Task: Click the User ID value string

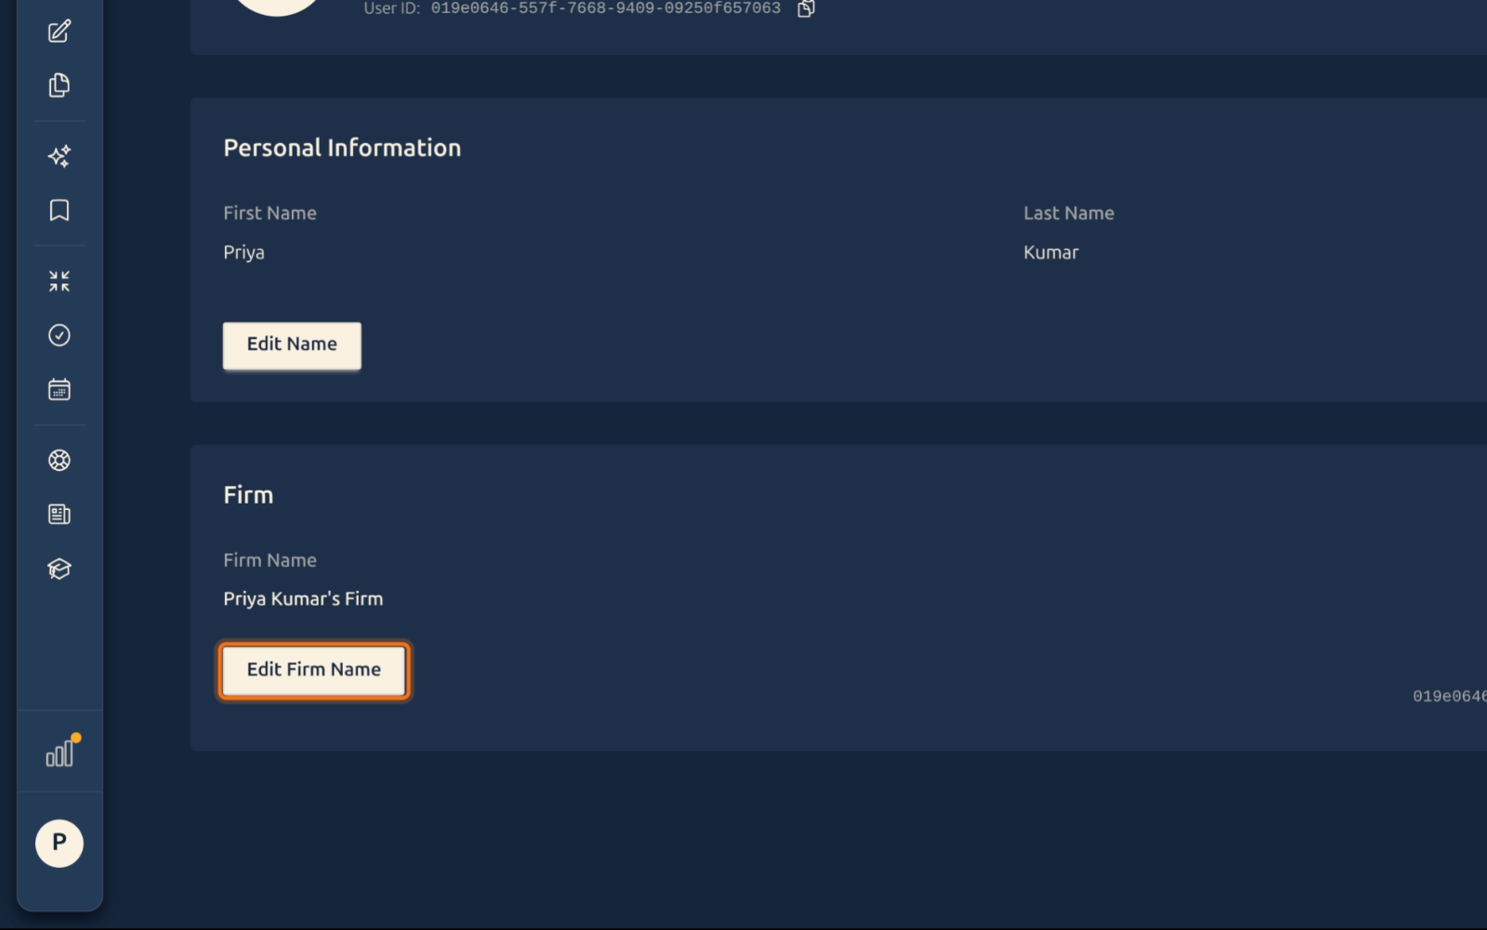Action: pos(606,8)
